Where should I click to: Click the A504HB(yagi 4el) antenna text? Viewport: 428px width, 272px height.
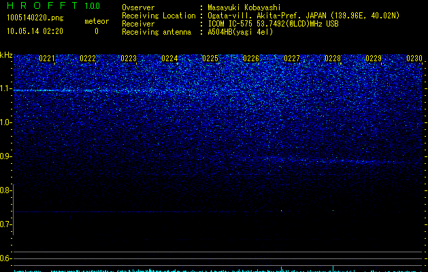240,32
